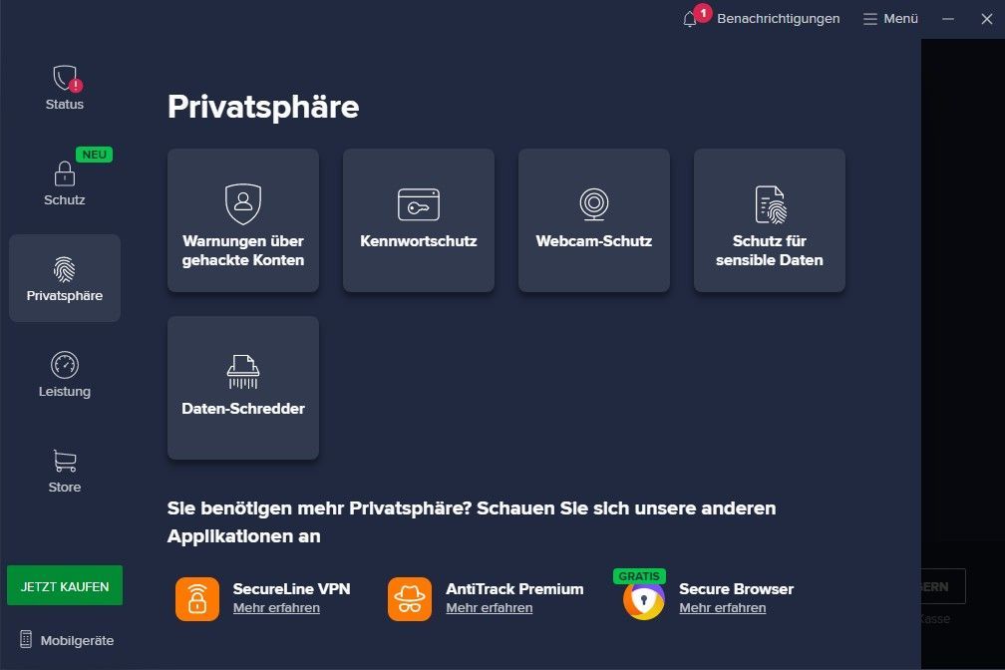This screenshot has height=670, width=1005.
Task: Open the Status shield icon in sidebar
Action: [65, 80]
